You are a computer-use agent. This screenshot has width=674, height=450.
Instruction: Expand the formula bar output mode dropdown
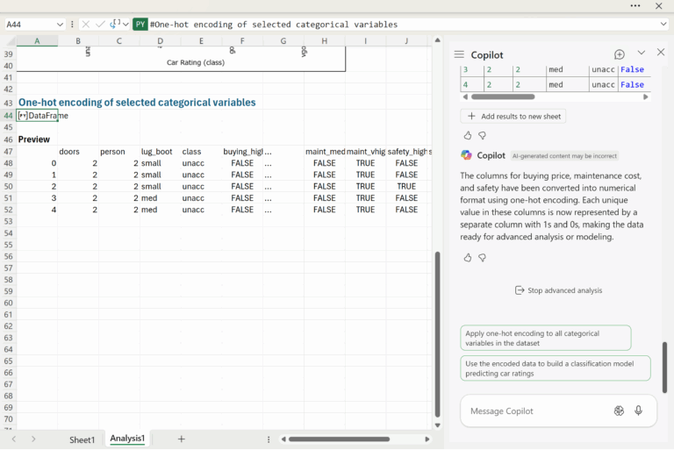tap(126, 25)
